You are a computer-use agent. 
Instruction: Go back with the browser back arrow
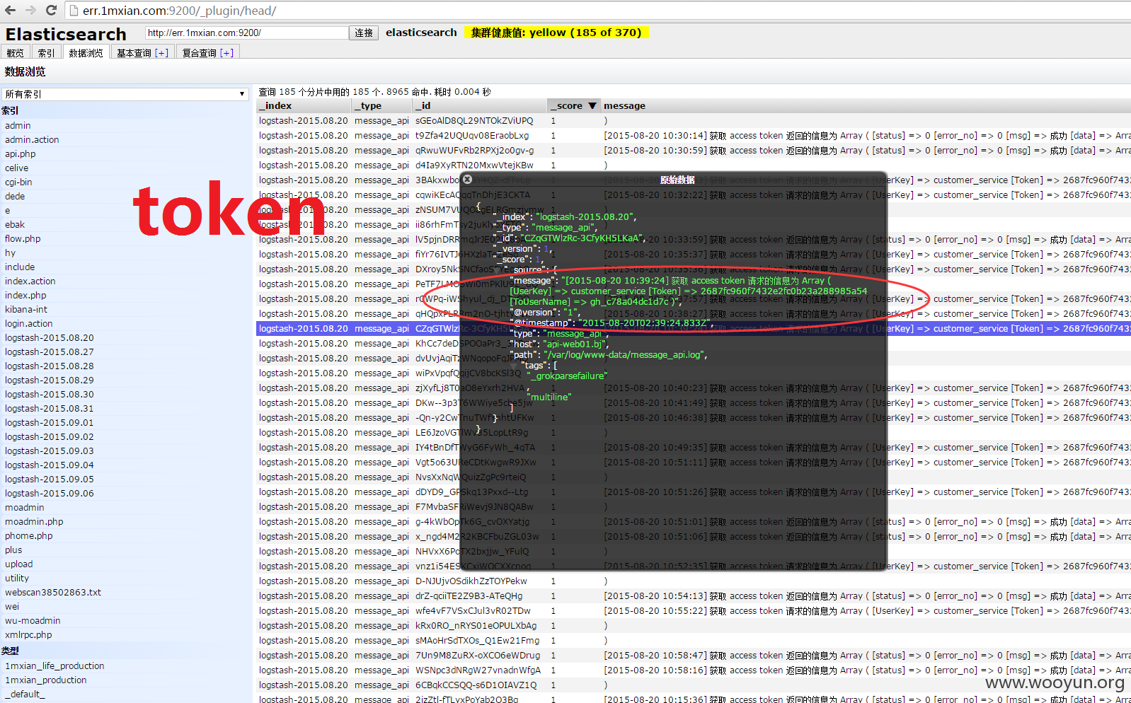click(x=10, y=10)
